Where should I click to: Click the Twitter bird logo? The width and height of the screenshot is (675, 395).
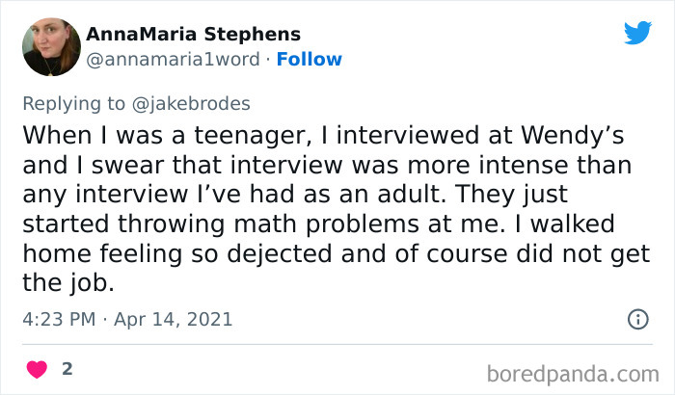637,32
